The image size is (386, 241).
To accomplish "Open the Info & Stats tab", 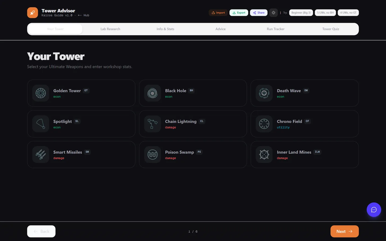I will 165,29.
